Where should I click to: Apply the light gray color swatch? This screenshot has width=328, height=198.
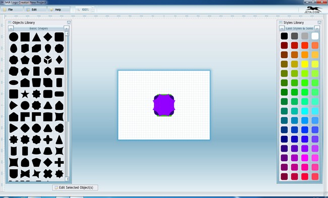coord(305,36)
